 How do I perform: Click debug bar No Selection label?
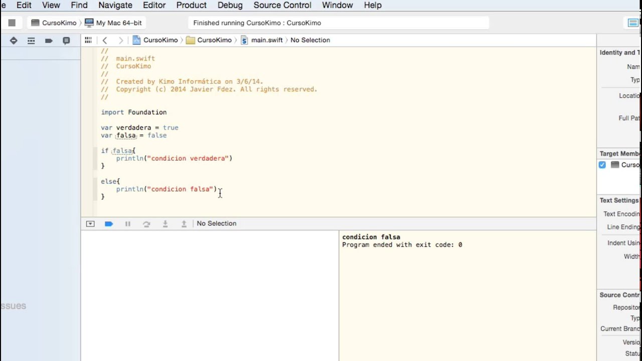point(216,224)
